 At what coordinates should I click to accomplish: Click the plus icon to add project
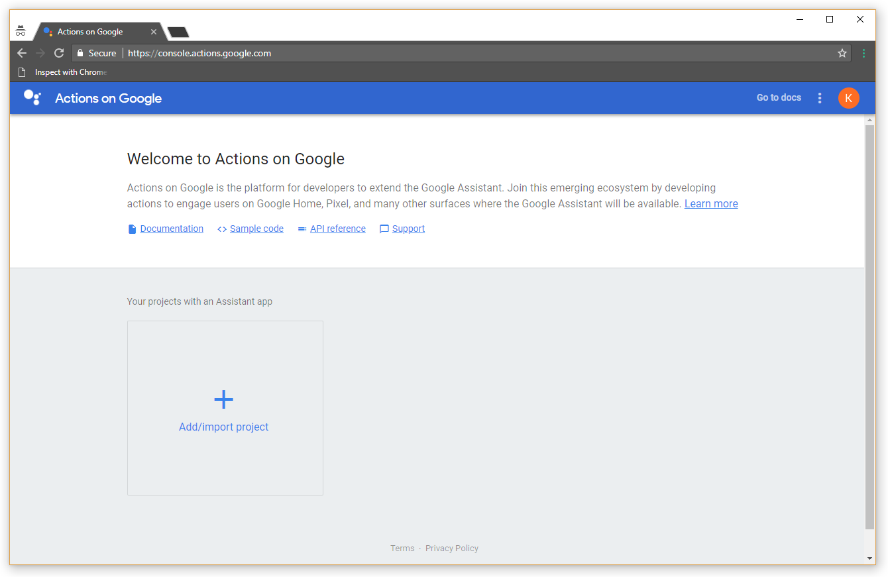pos(224,399)
